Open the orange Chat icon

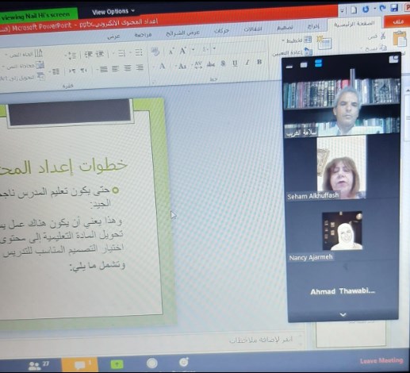80,365
